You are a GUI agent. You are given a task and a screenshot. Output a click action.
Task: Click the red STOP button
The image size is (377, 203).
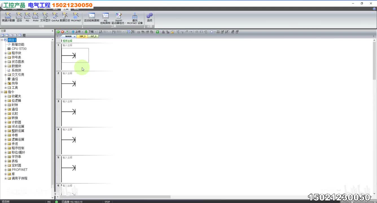click(62, 32)
